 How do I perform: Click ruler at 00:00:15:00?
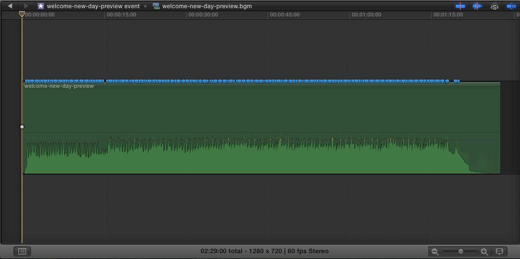click(121, 14)
